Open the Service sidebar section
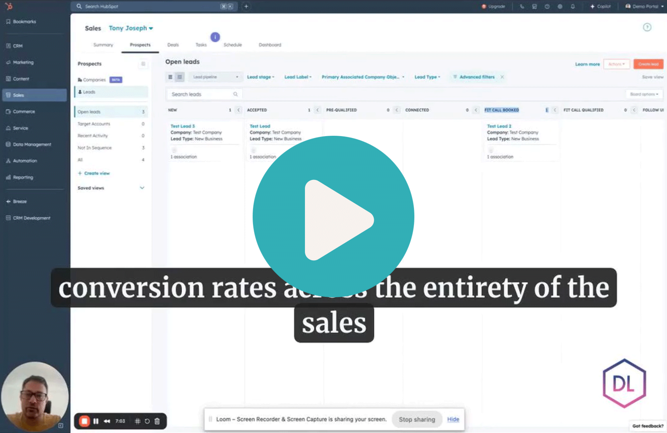 pos(17,128)
